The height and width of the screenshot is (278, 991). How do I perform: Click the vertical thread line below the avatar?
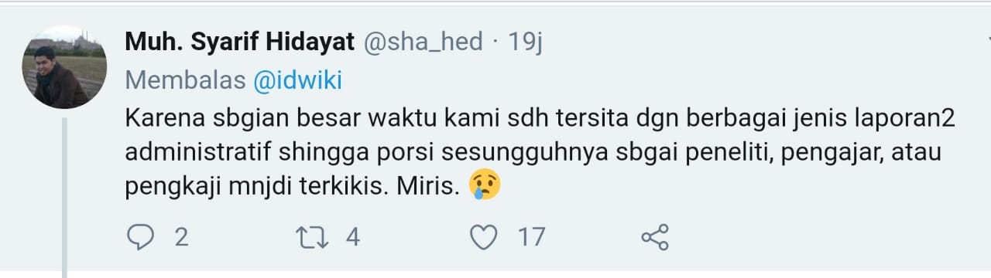tap(65, 197)
